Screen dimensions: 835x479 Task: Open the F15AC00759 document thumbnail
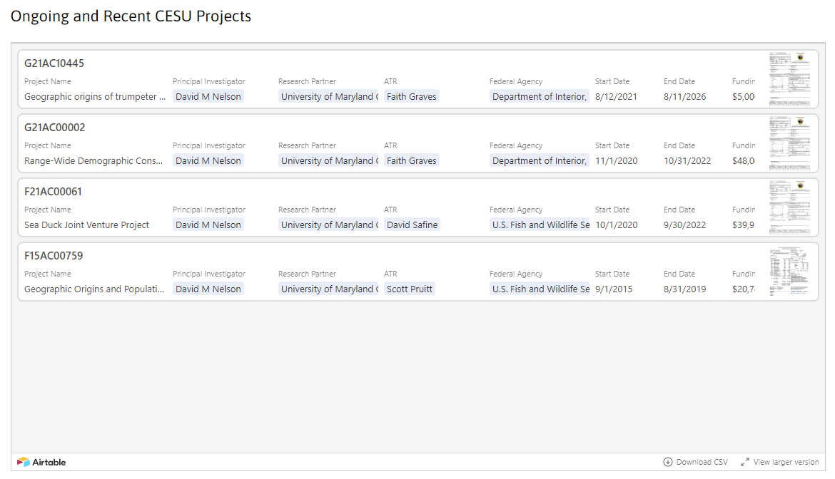[790, 272]
